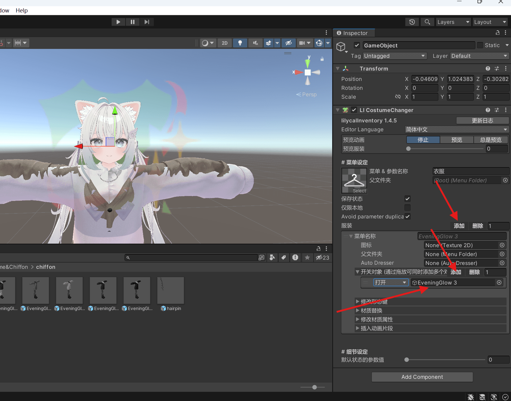Select the hairpin thumbnail in Project panel
Screen dimensions: 511x401
click(x=171, y=290)
